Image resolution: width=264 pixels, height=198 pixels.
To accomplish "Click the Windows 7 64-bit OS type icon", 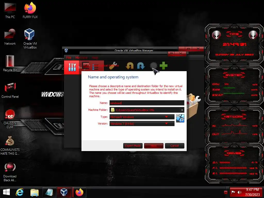I will point(180,118).
